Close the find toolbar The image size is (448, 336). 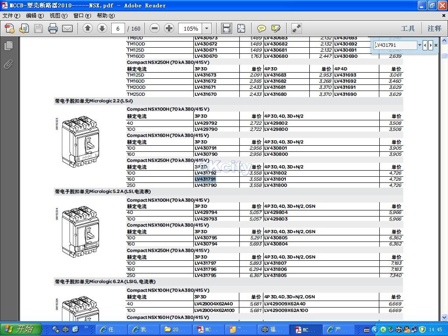point(436,45)
